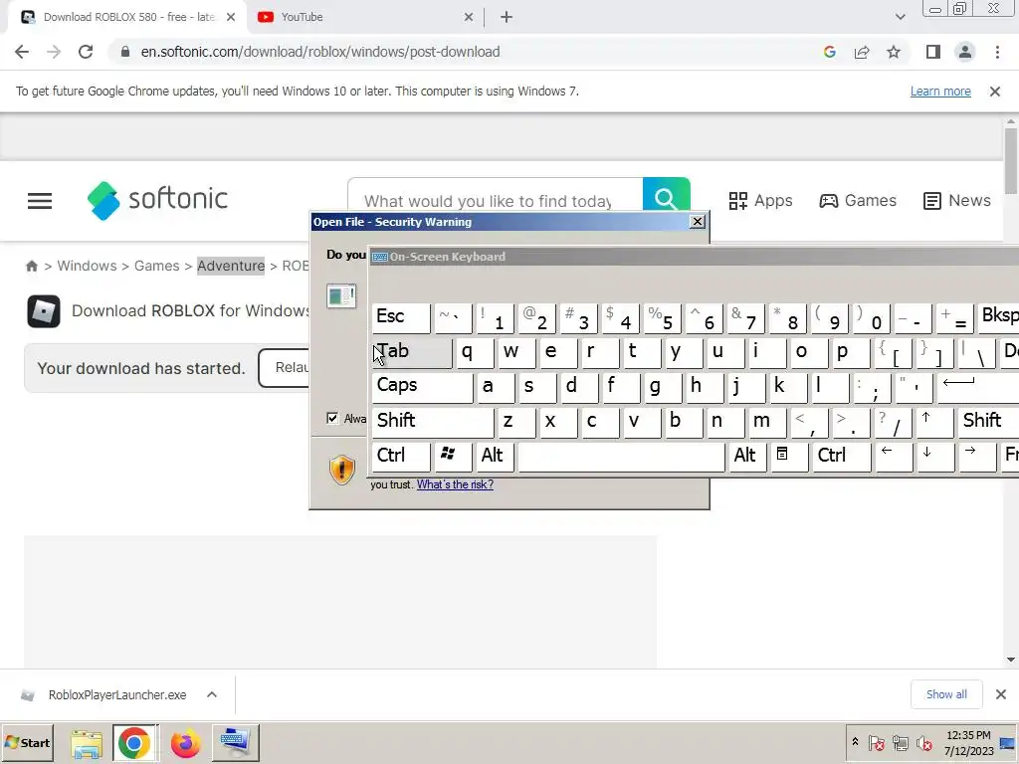
Task: Open the Chrome three-dot menu
Action: tap(997, 52)
